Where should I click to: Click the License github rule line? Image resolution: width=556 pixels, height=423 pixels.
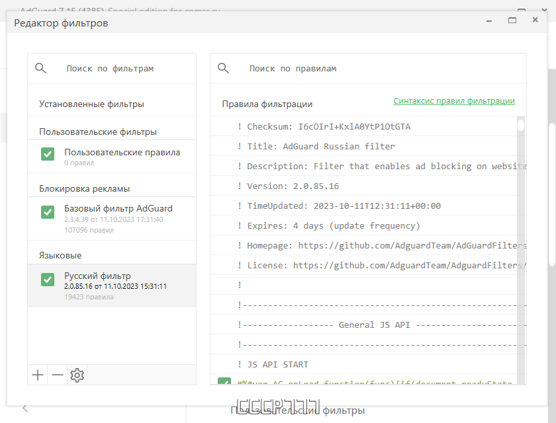pos(368,265)
